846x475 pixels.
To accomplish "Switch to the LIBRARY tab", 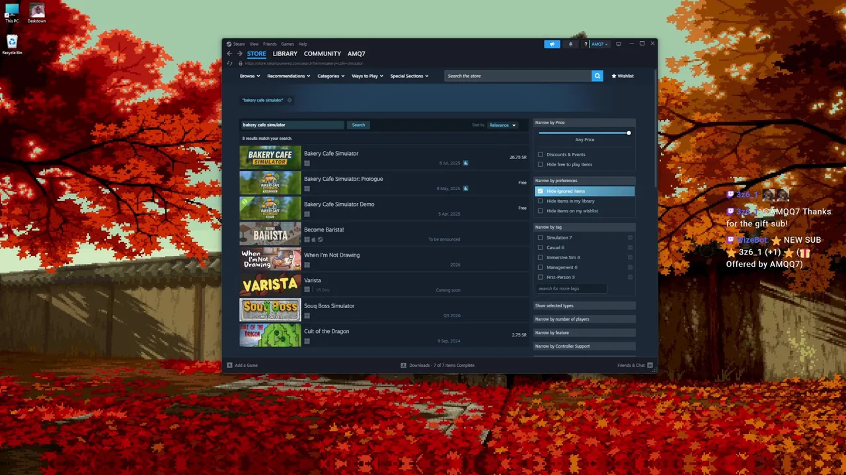I will [285, 53].
